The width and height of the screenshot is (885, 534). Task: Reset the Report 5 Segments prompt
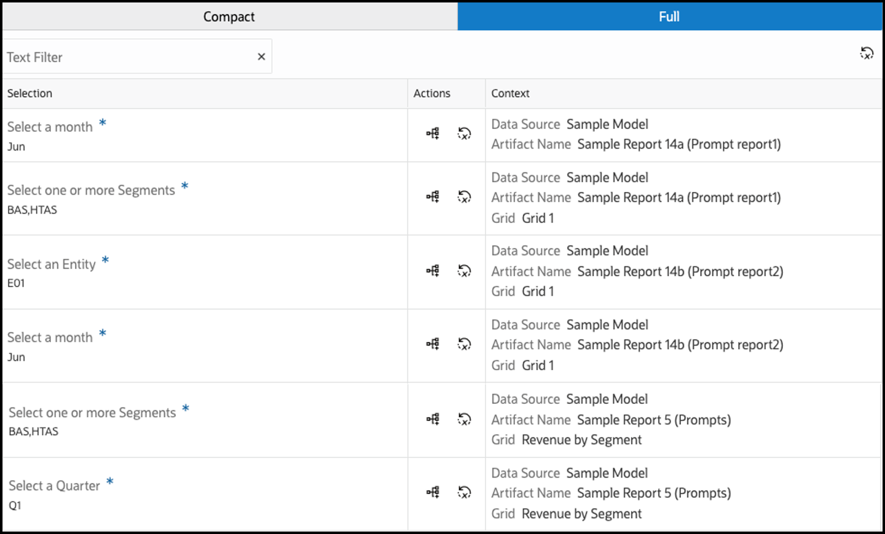pos(464,419)
